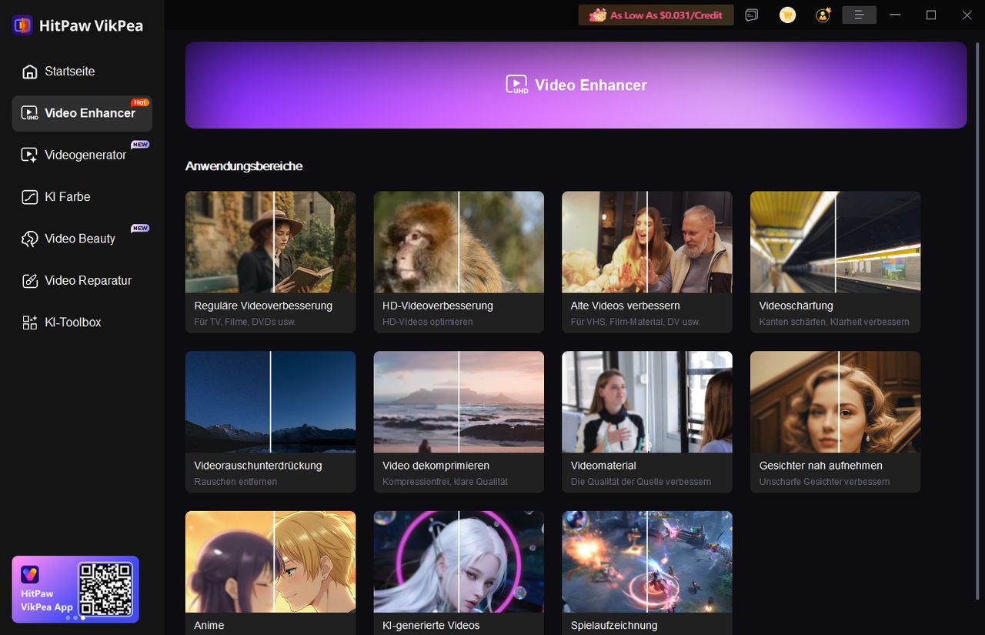
Task: Select the Alte Videos verbessern card
Action: click(x=647, y=262)
